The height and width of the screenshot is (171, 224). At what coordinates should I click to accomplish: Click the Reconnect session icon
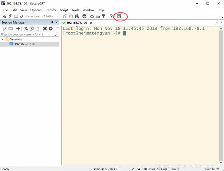pyautogui.click(x=16, y=16)
